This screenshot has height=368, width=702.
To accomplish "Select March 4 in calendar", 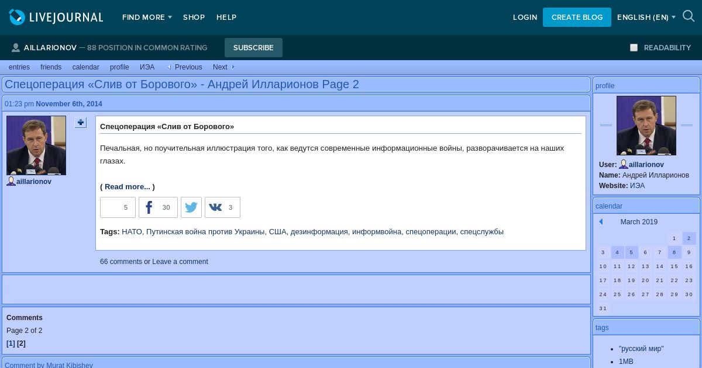I will (617, 252).
